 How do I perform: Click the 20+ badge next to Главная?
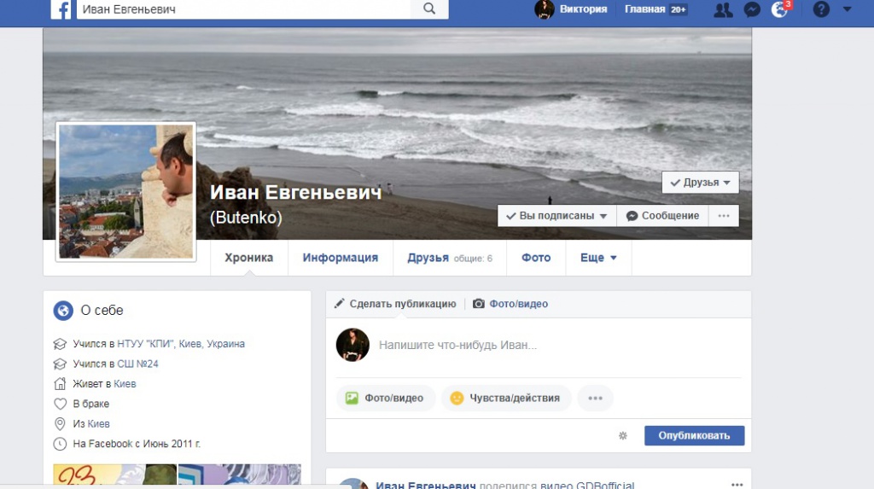point(679,9)
